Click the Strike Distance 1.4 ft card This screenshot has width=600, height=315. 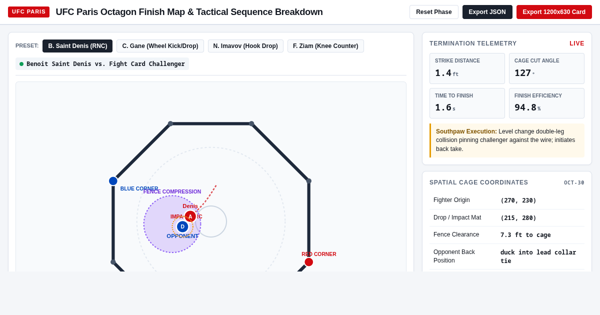click(467, 68)
